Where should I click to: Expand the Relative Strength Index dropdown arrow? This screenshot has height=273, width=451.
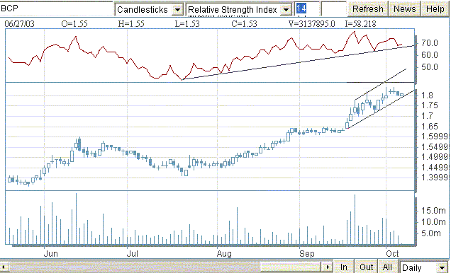(286, 10)
